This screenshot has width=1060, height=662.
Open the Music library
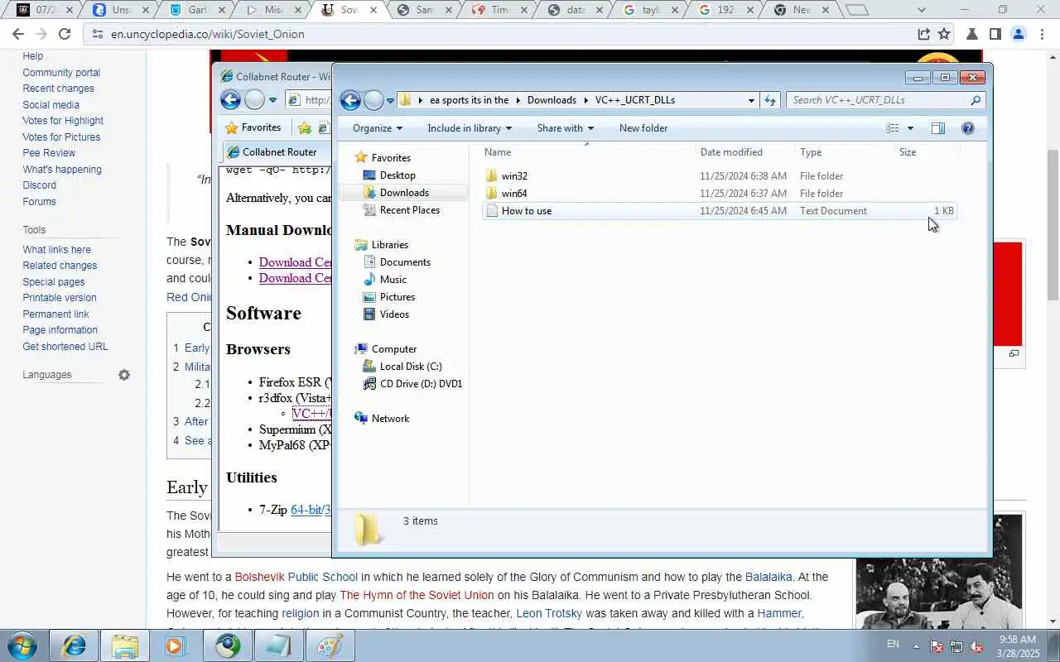pos(393,280)
